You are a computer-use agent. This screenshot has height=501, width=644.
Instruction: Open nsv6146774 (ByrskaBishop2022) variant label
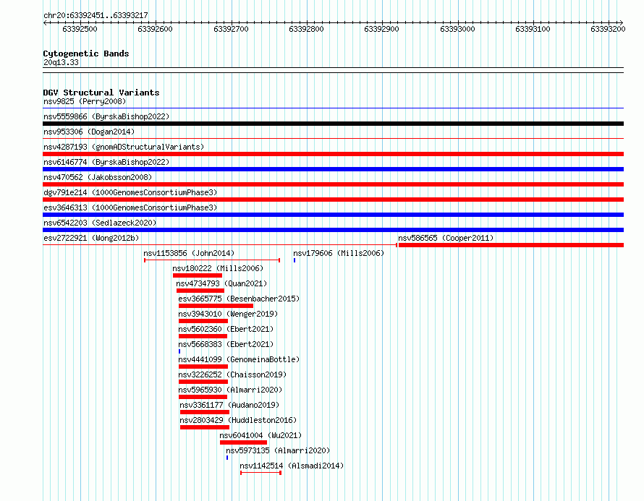(106, 162)
